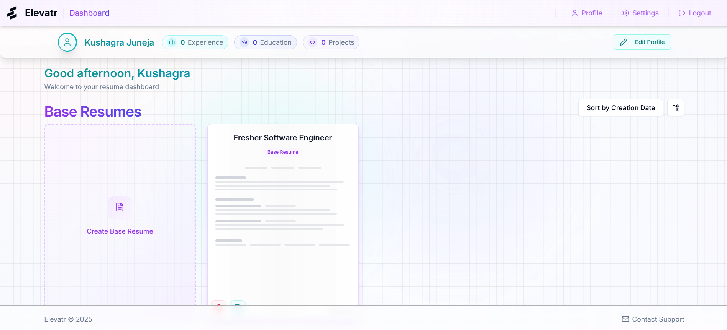
Task: Click the Base Resumes heading
Action: (93, 112)
